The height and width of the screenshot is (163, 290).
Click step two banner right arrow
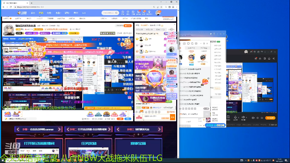pos(109,129)
